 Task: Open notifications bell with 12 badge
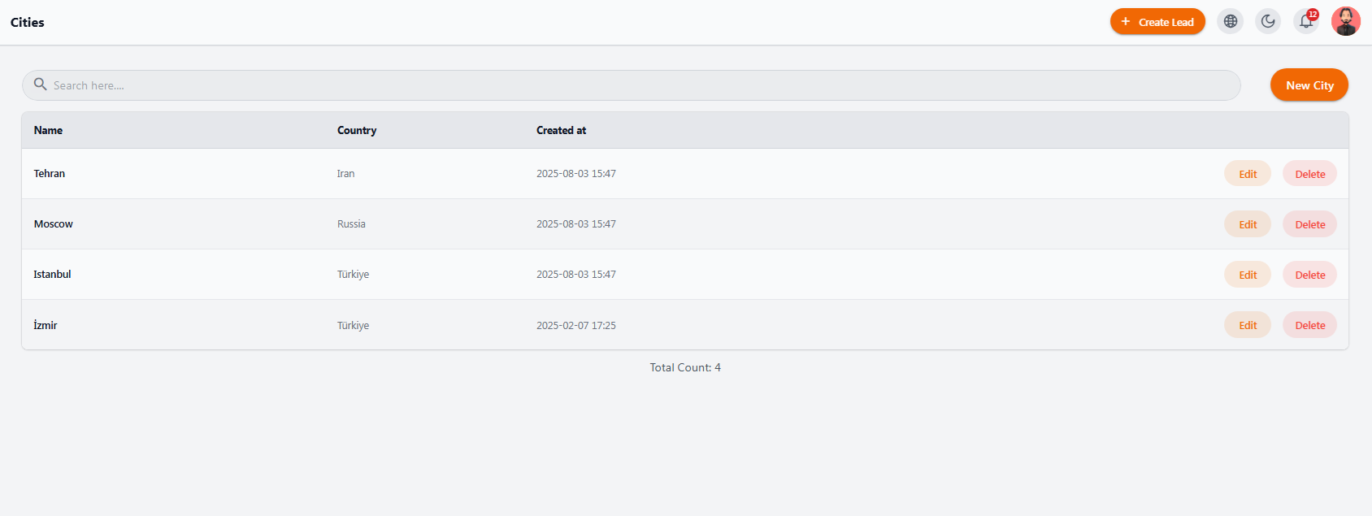1306,22
